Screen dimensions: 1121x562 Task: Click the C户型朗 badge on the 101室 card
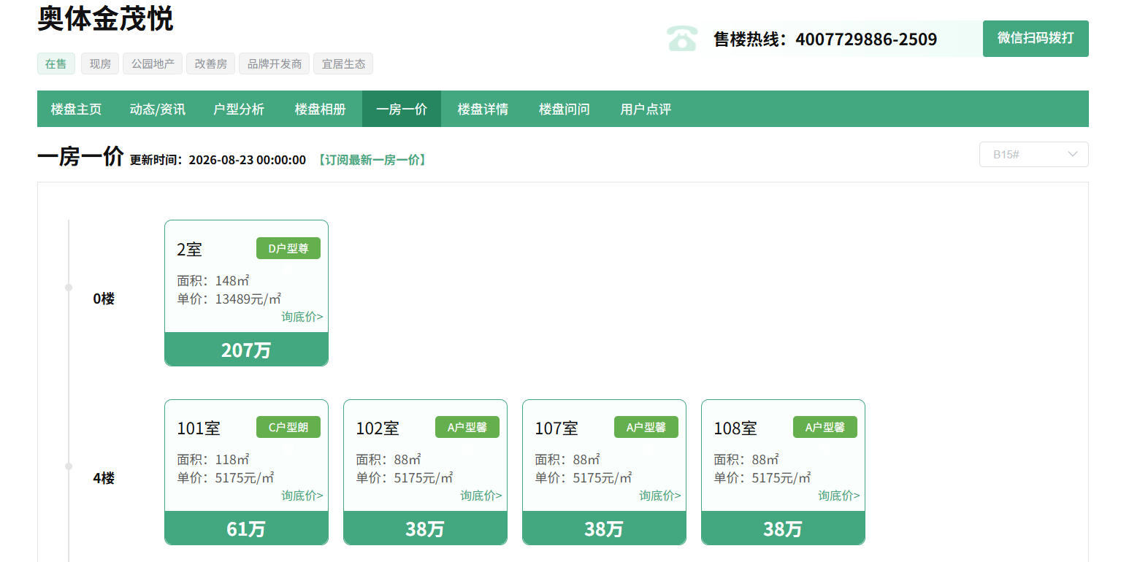[x=288, y=427]
